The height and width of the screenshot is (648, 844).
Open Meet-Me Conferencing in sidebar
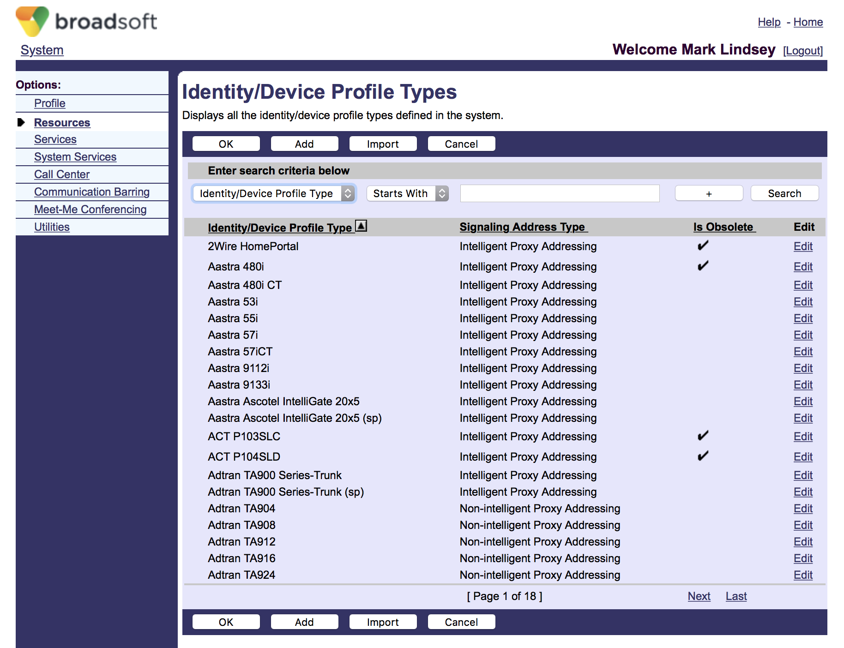click(90, 210)
